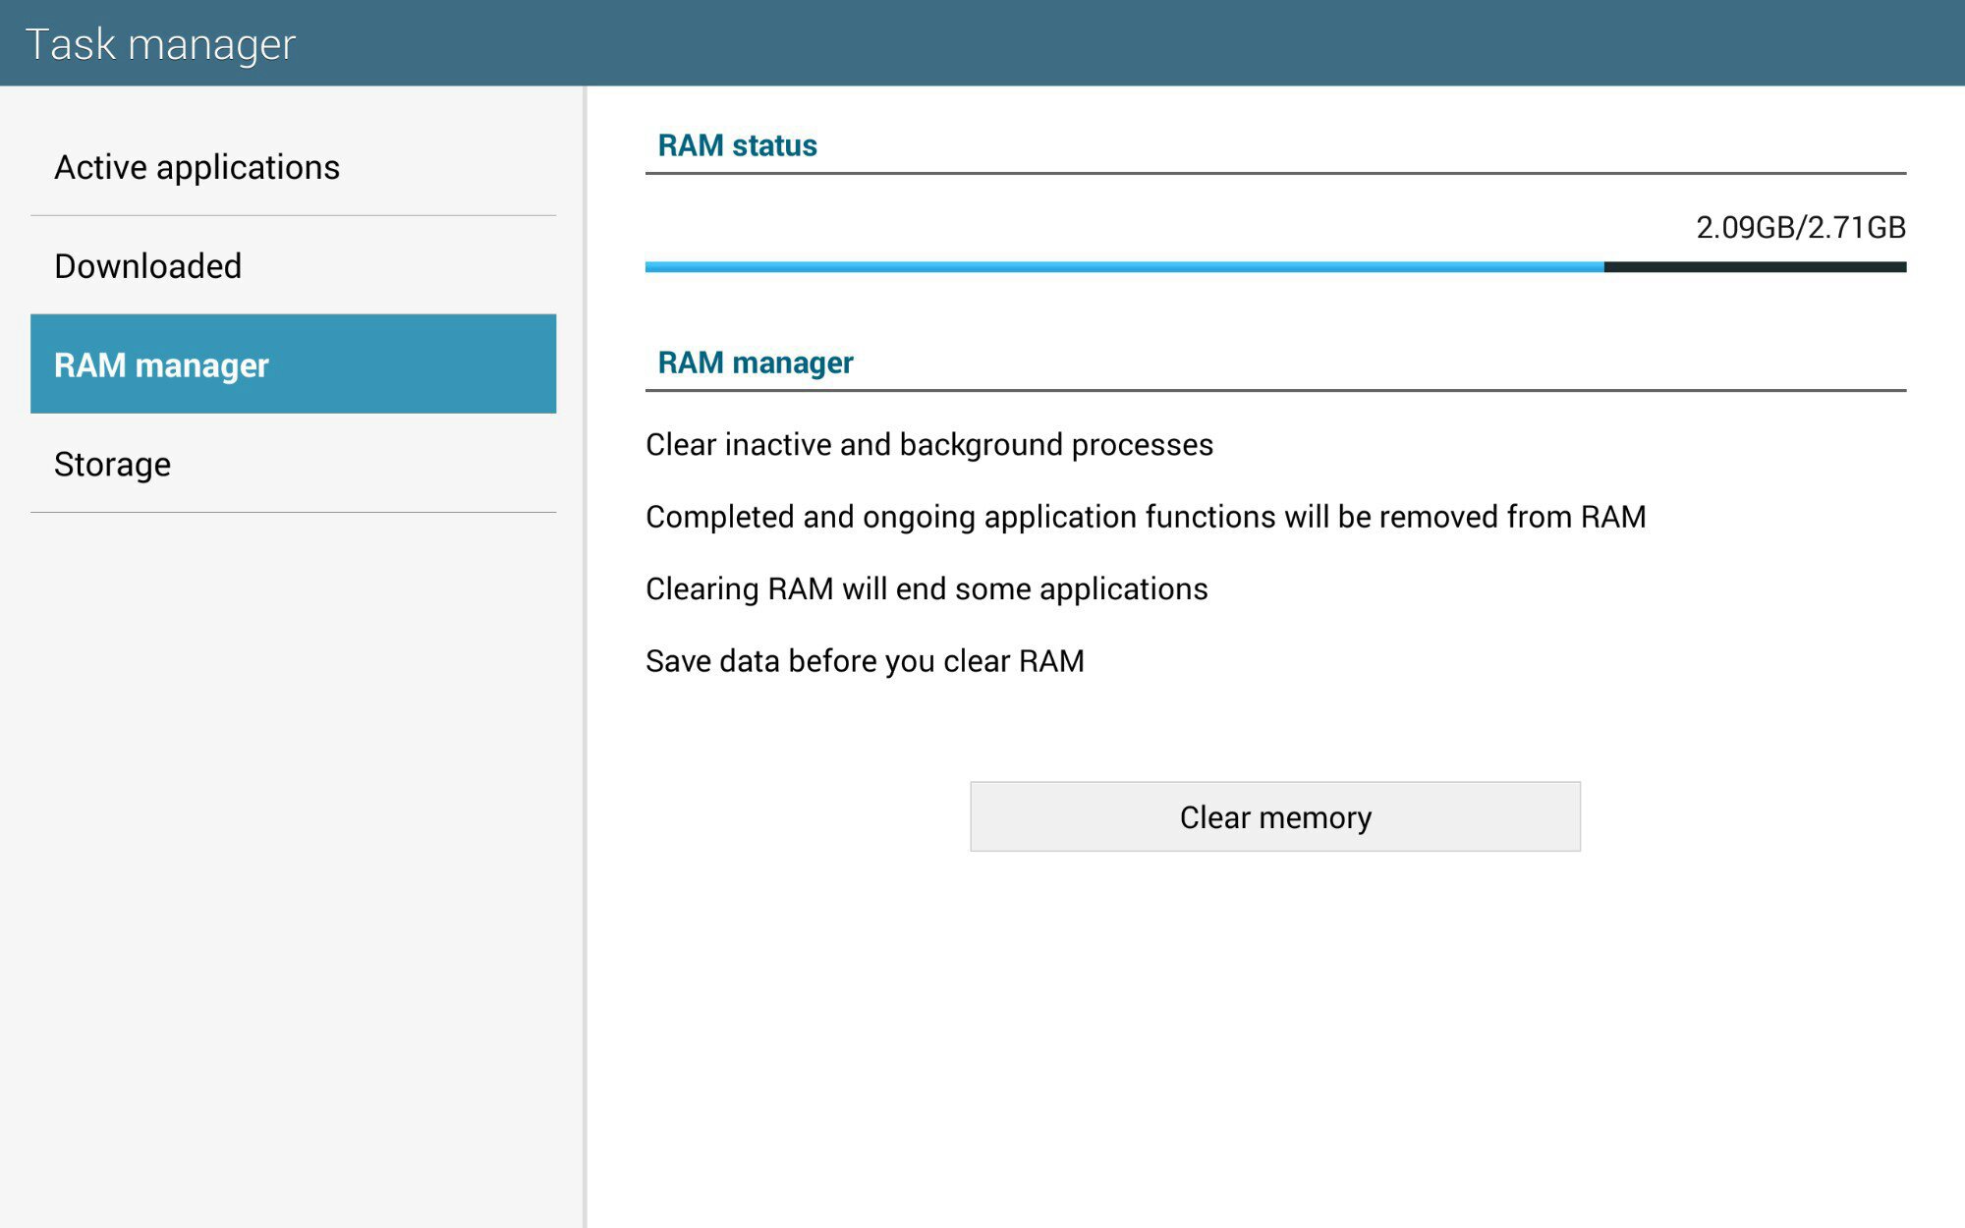
Task: Switch to the Downloaded tab
Action: tap(147, 266)
